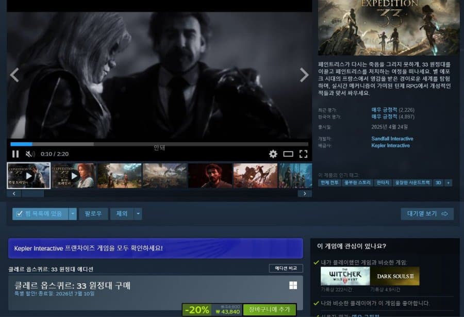
Task: Expand more tags with plus button
Action: [449, 183]
